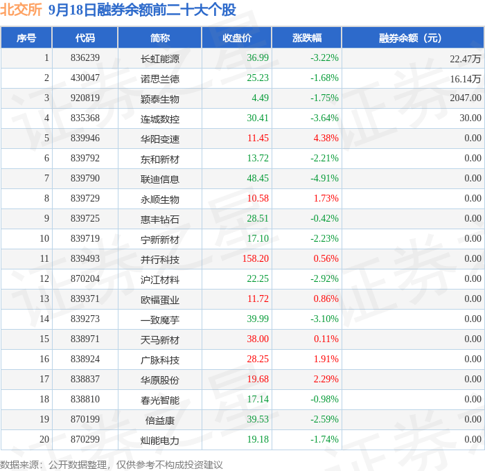Select stock code 839719
Screen dimensions: 485x471
pyautogui.click(x=85, y=239)
